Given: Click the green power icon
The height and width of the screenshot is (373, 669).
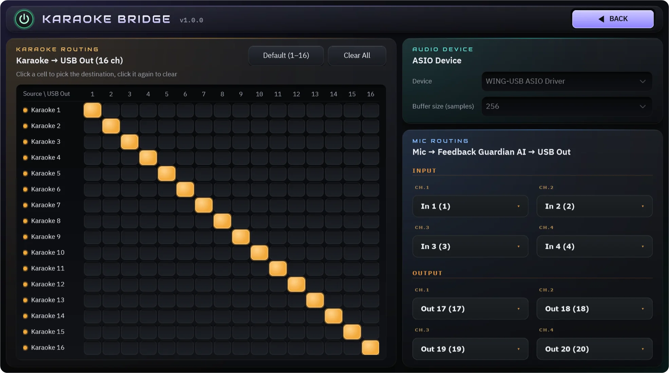Looking at the screenshot, I should (24, 19).
